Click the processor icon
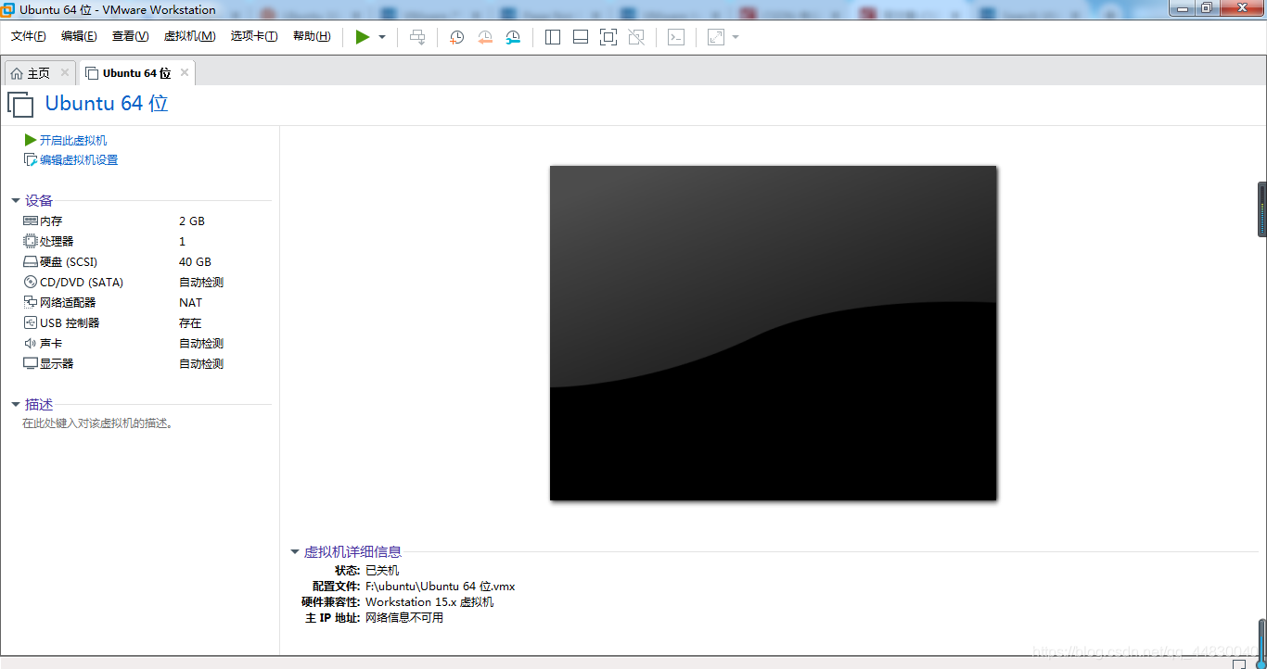This screenshot has width=1267, height=669. tap(31, 241)
